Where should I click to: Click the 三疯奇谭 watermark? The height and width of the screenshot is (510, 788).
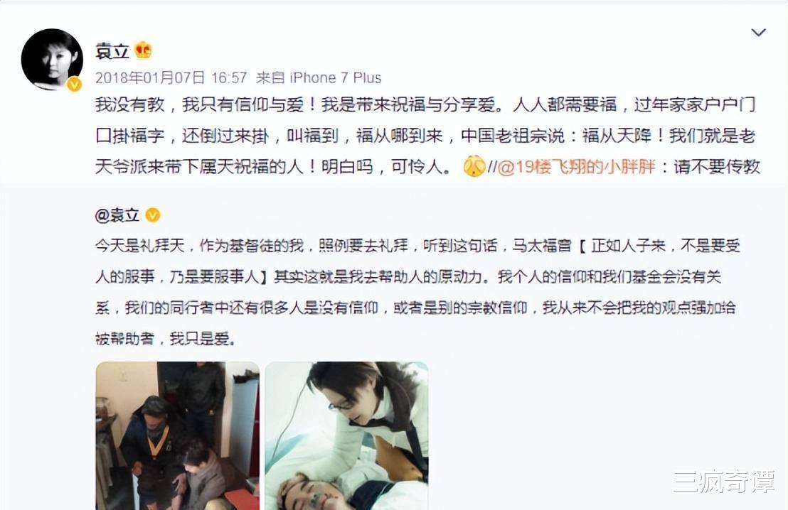click(x=724, y=482)
